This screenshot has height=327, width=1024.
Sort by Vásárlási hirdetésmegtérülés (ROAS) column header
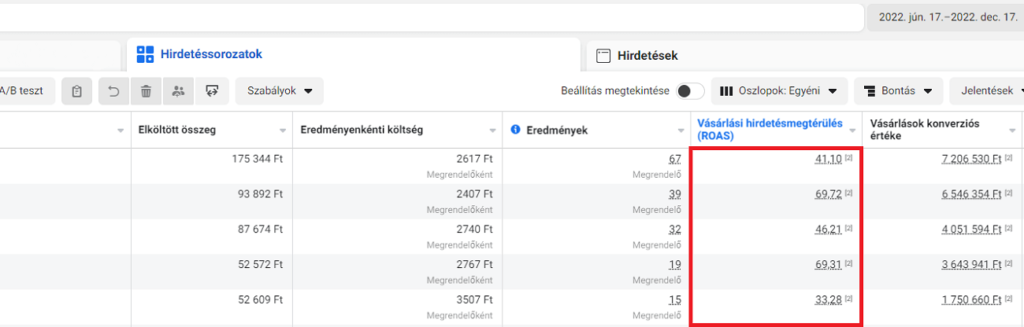(x=770, y=130)
